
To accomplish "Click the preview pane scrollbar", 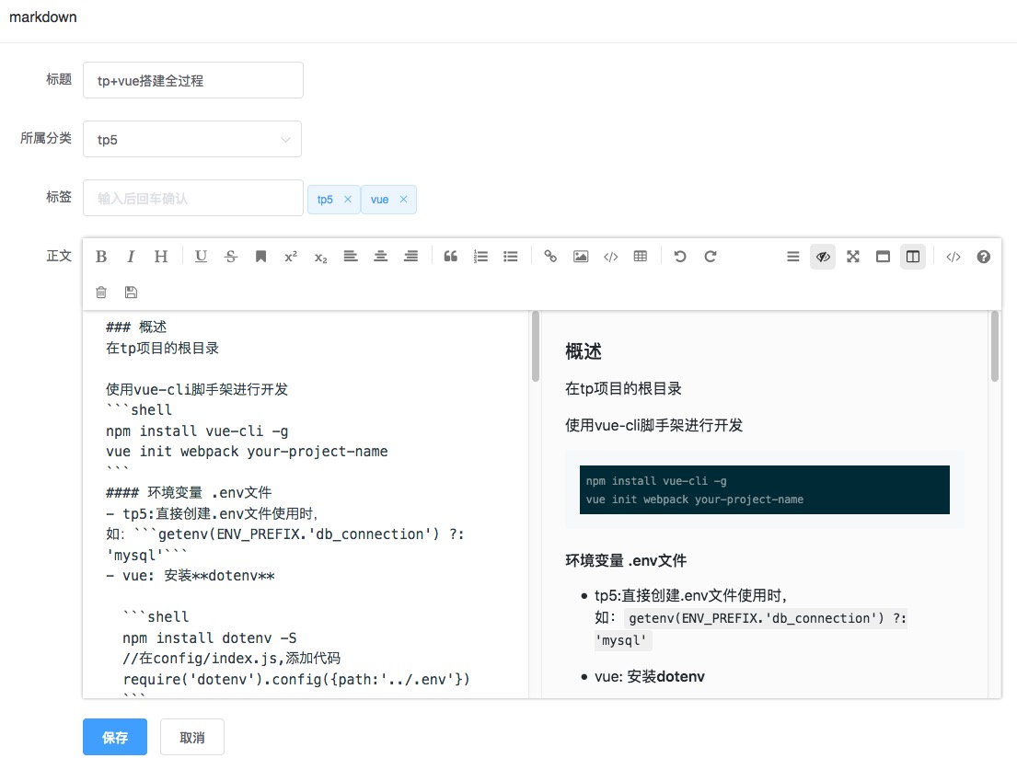I will click(994, 347).
